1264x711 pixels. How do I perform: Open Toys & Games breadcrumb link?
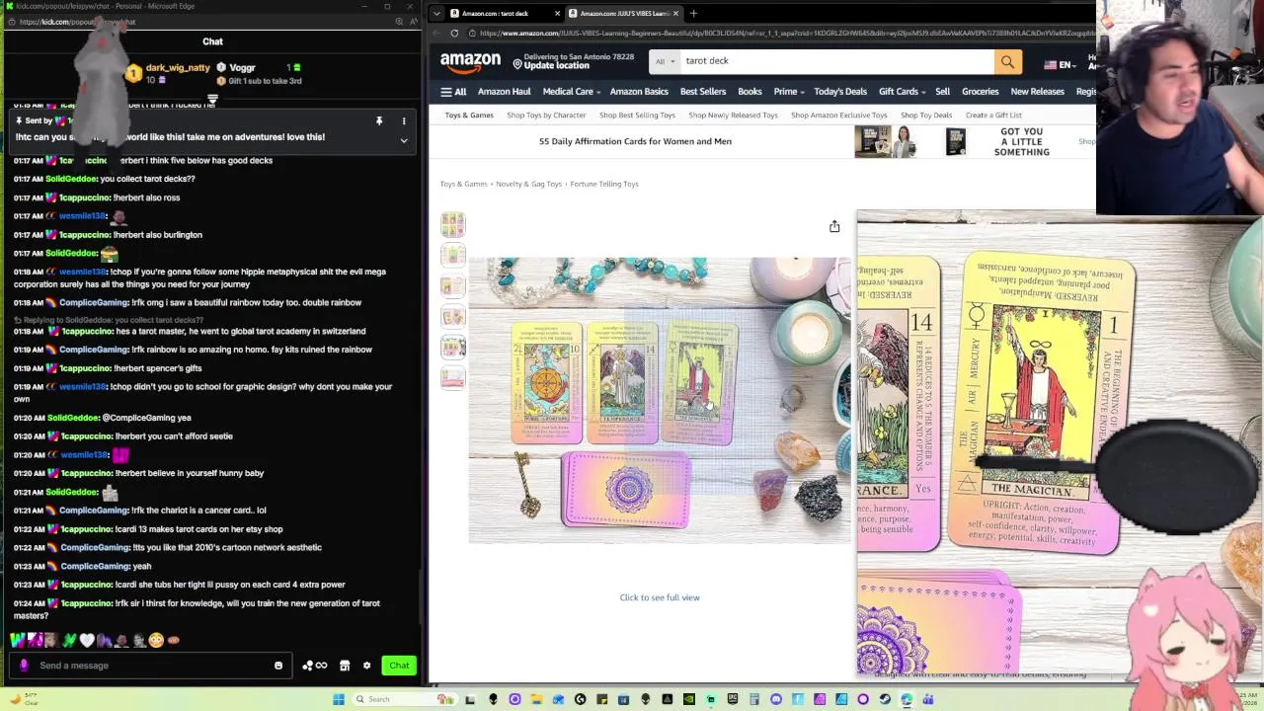coord(464,184)
